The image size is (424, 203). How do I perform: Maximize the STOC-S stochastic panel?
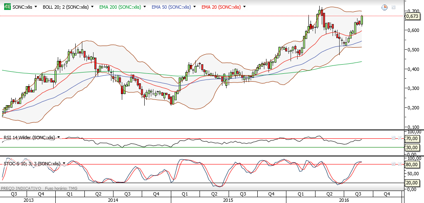[394, 164]
